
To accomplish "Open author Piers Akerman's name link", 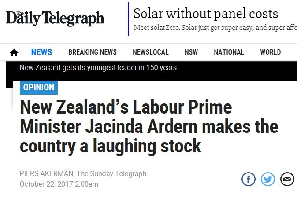I will [45, 174].
